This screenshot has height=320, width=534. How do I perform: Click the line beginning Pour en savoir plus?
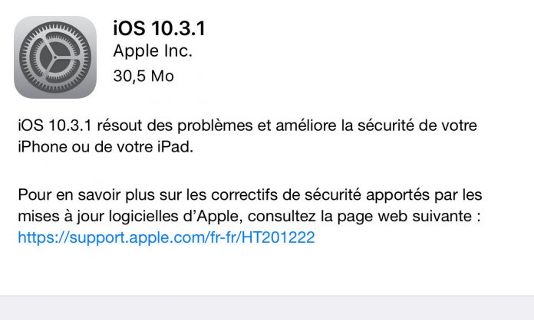pyautogui.click(x=250, y=195)
